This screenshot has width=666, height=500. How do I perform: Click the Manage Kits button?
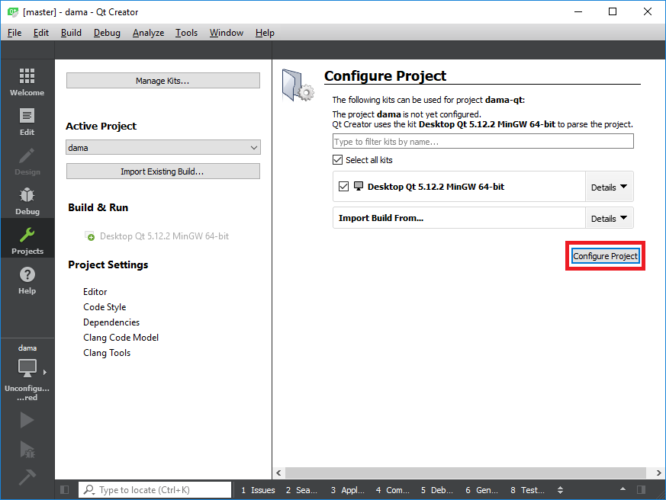(x=163, y=81)
